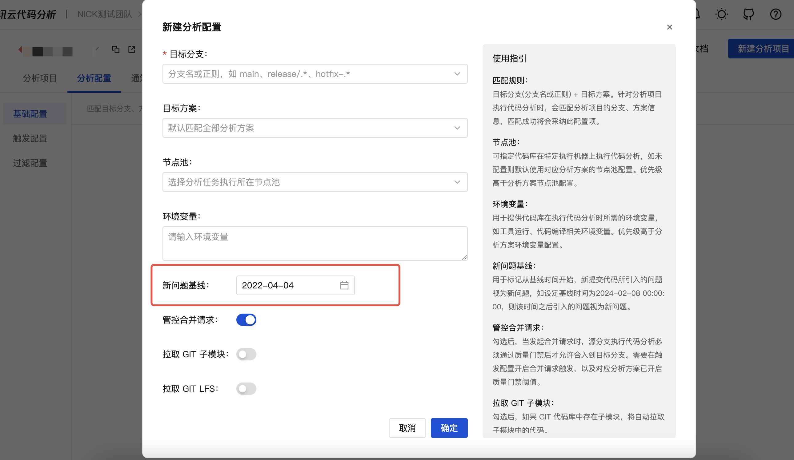Click the theme sun icon in header

click(x=721, y=14)
